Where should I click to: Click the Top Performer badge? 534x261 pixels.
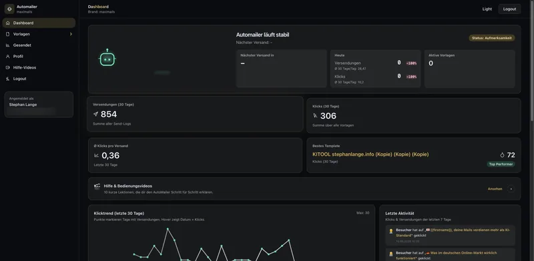pos(501,164)
